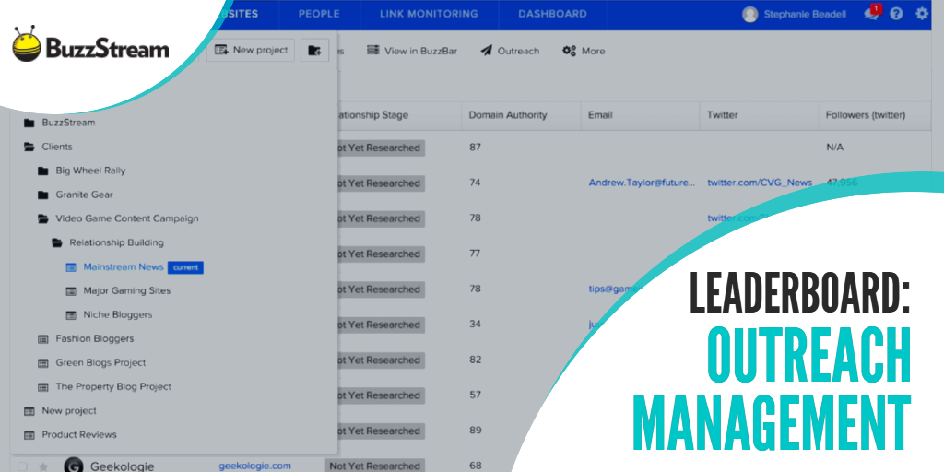Click View in BuzzBar
This screenshot has height=472, width=944.
[x=412, y=52]
